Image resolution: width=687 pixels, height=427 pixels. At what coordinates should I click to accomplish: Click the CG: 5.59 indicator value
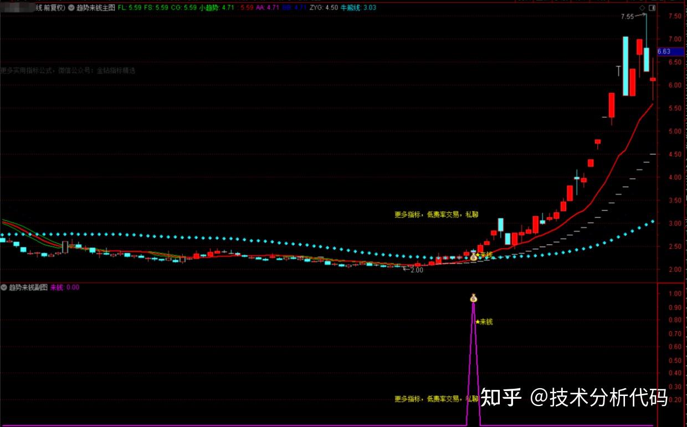pos(184,8)
